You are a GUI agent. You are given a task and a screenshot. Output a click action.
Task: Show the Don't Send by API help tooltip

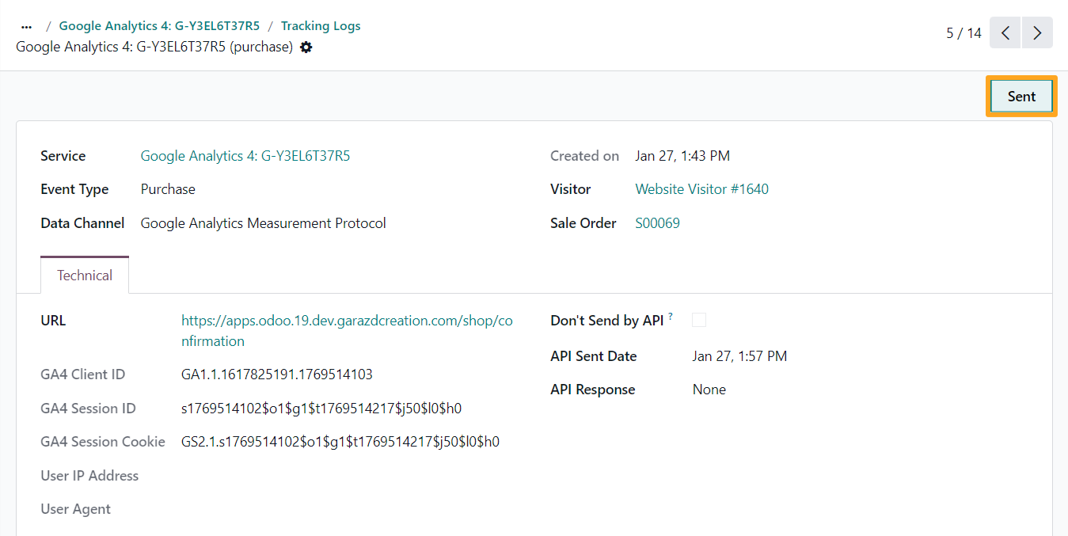[671, 317]
